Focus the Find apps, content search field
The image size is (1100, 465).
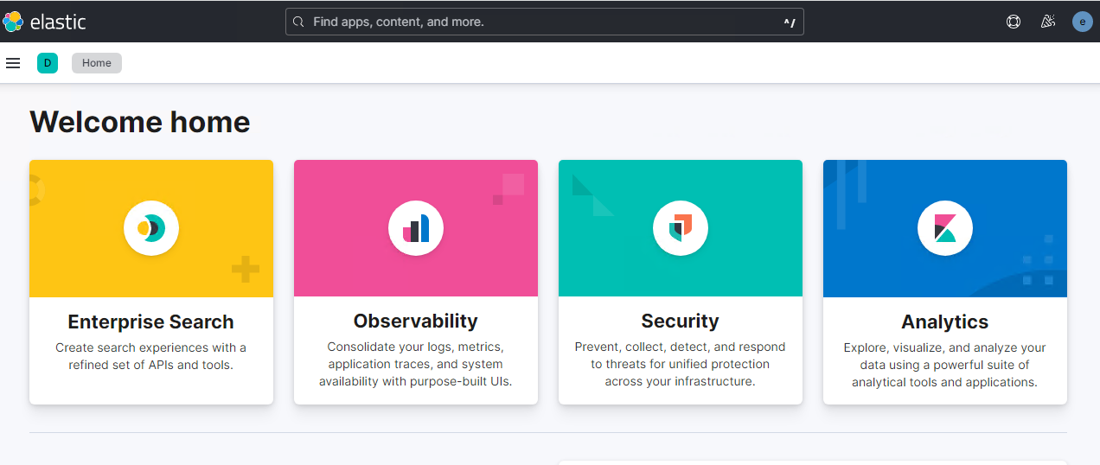click(545, 22)
